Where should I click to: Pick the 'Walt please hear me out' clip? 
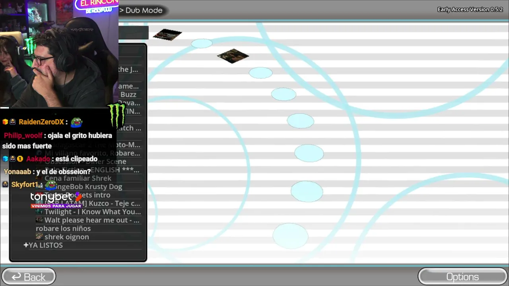coord(92,220)
